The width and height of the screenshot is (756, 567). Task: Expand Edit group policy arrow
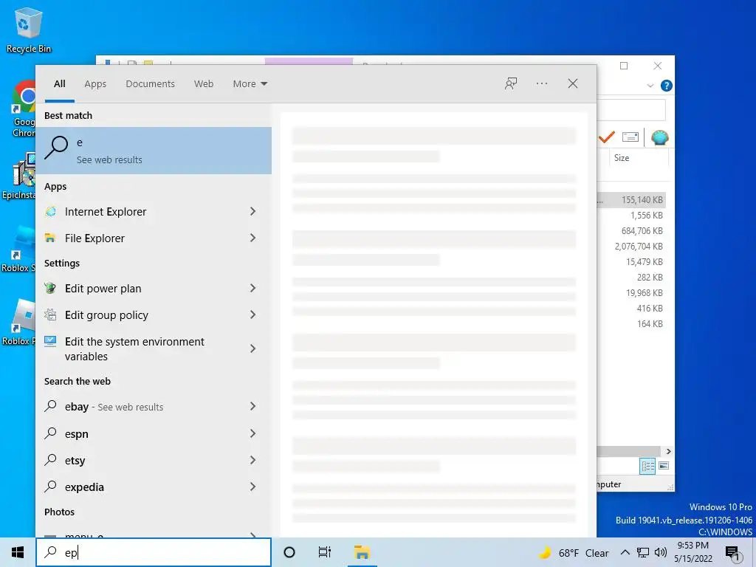[252, 315]
